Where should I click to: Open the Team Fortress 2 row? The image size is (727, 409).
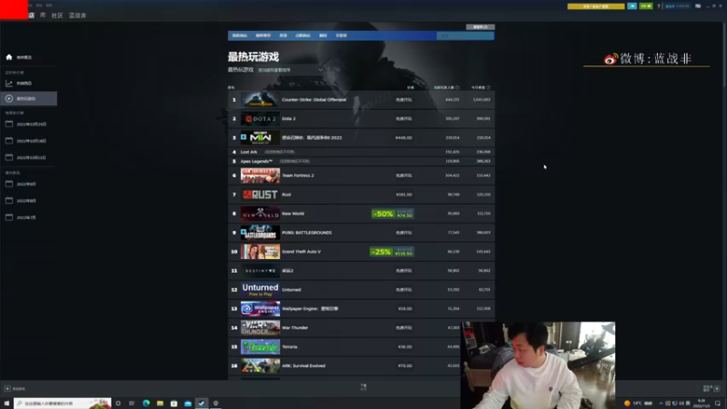click(x=361, y=175)
